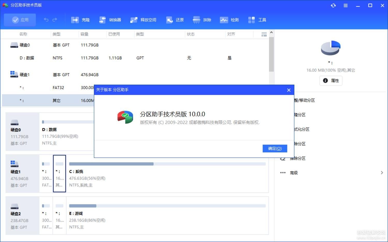Confirm the About dialog with 确定(O)
This screenshot has width=388, height=242.
(x=275, y=148)
